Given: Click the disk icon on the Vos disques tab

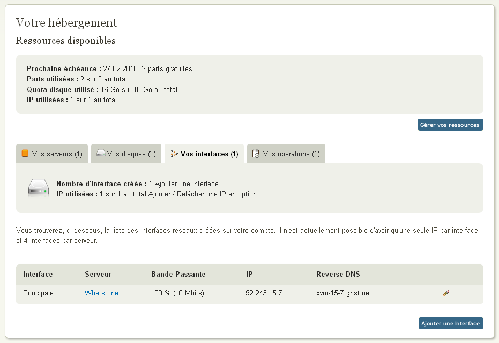Looking at the screenshot, I should pyautogui.click(x=100, y=154).
